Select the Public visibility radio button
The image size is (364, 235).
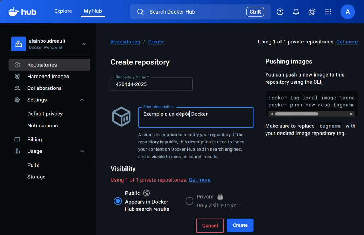point(118,201)
